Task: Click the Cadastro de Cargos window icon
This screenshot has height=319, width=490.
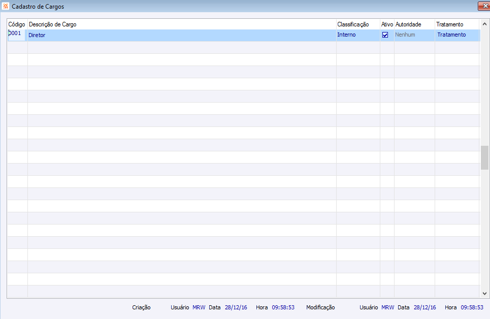Action: [5, 6]
